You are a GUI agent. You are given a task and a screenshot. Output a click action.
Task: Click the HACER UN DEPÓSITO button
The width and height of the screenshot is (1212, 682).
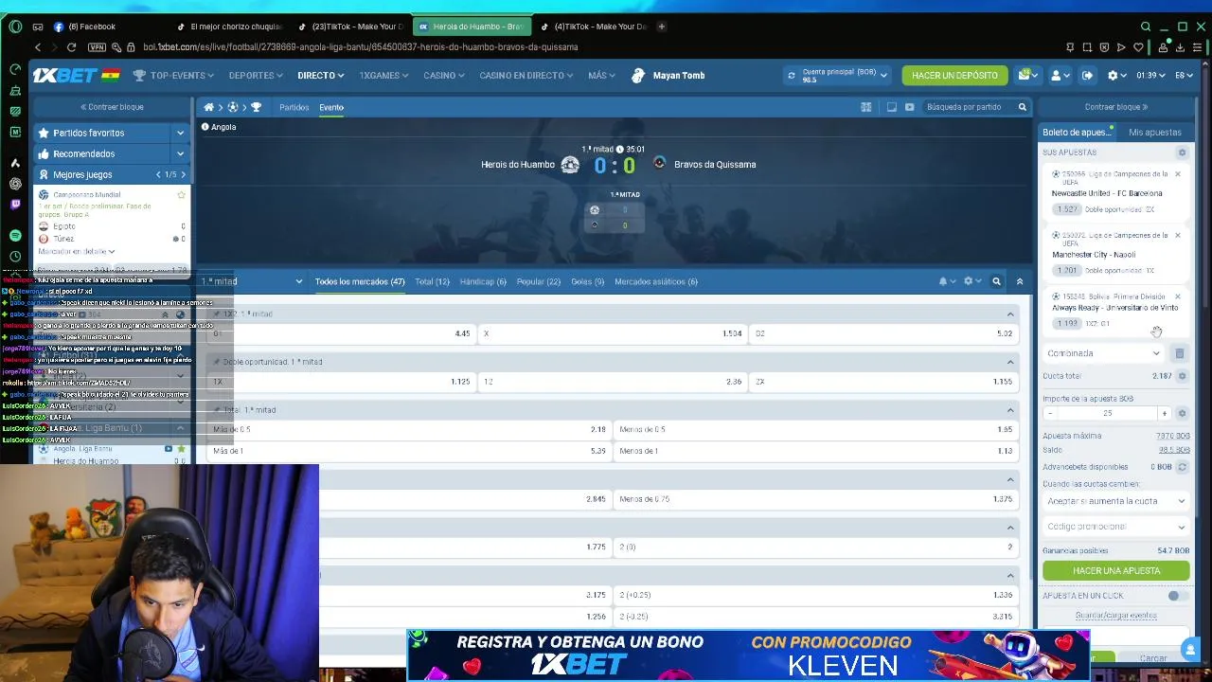pyautogui.click(x=954, y=75)
